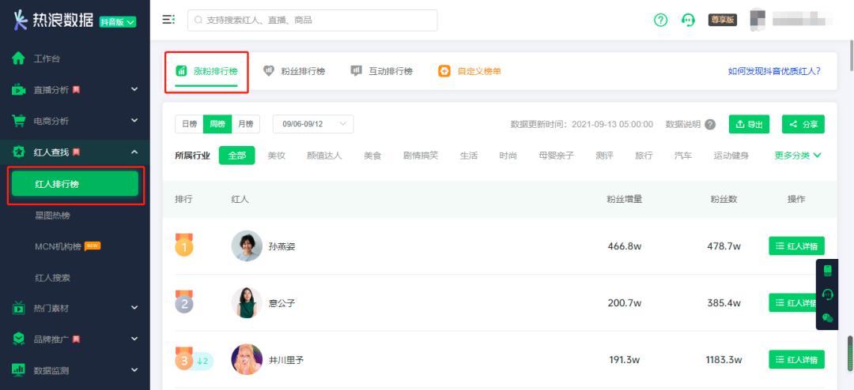Screen dimensions: 854x390
Task: Select the 时尚 industry filter
Action: tap(508, 156)
